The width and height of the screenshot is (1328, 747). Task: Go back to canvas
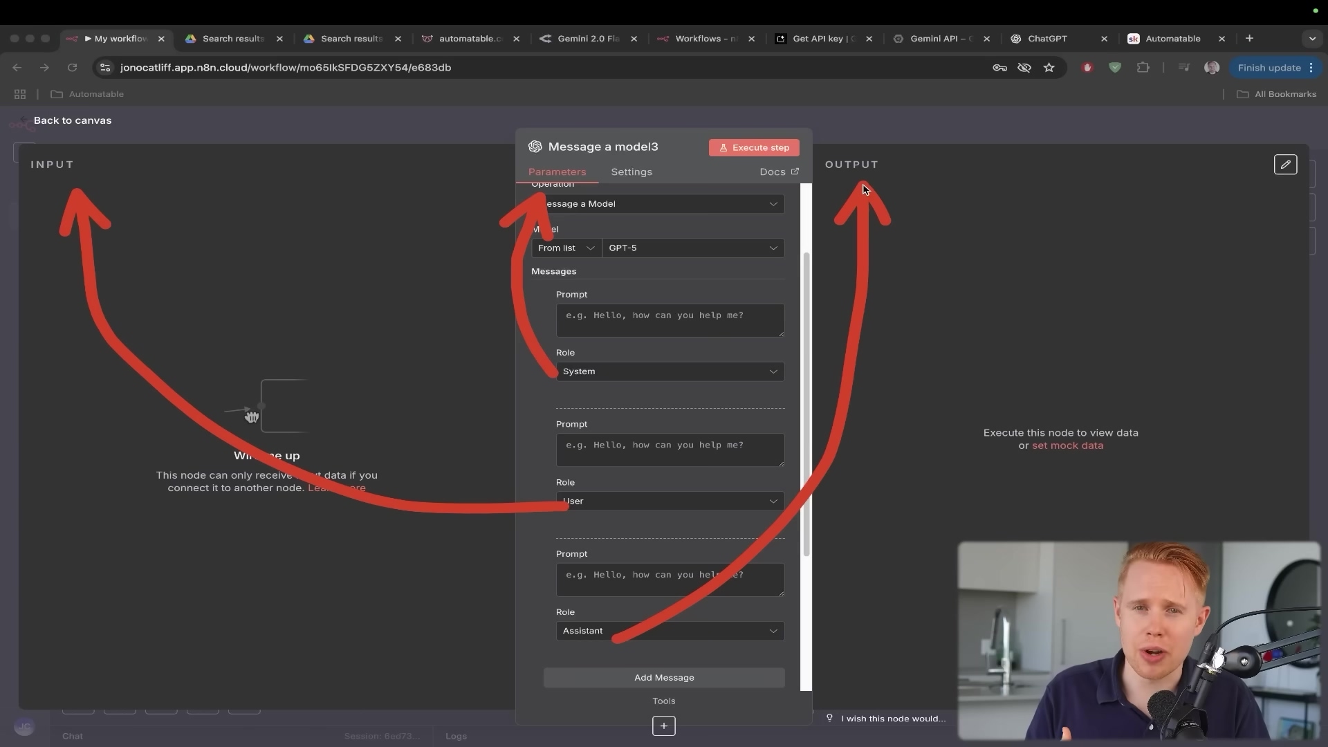[72, 120]
